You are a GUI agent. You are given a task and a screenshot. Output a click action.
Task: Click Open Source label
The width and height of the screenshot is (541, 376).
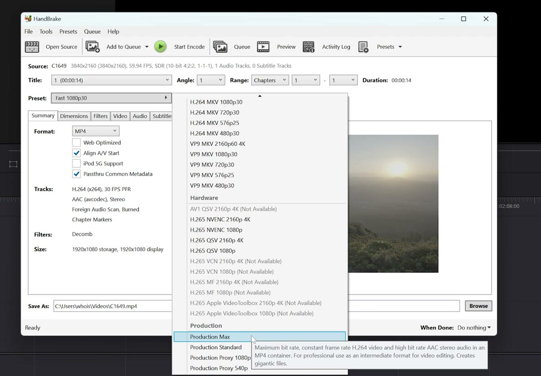pos(61,47)
